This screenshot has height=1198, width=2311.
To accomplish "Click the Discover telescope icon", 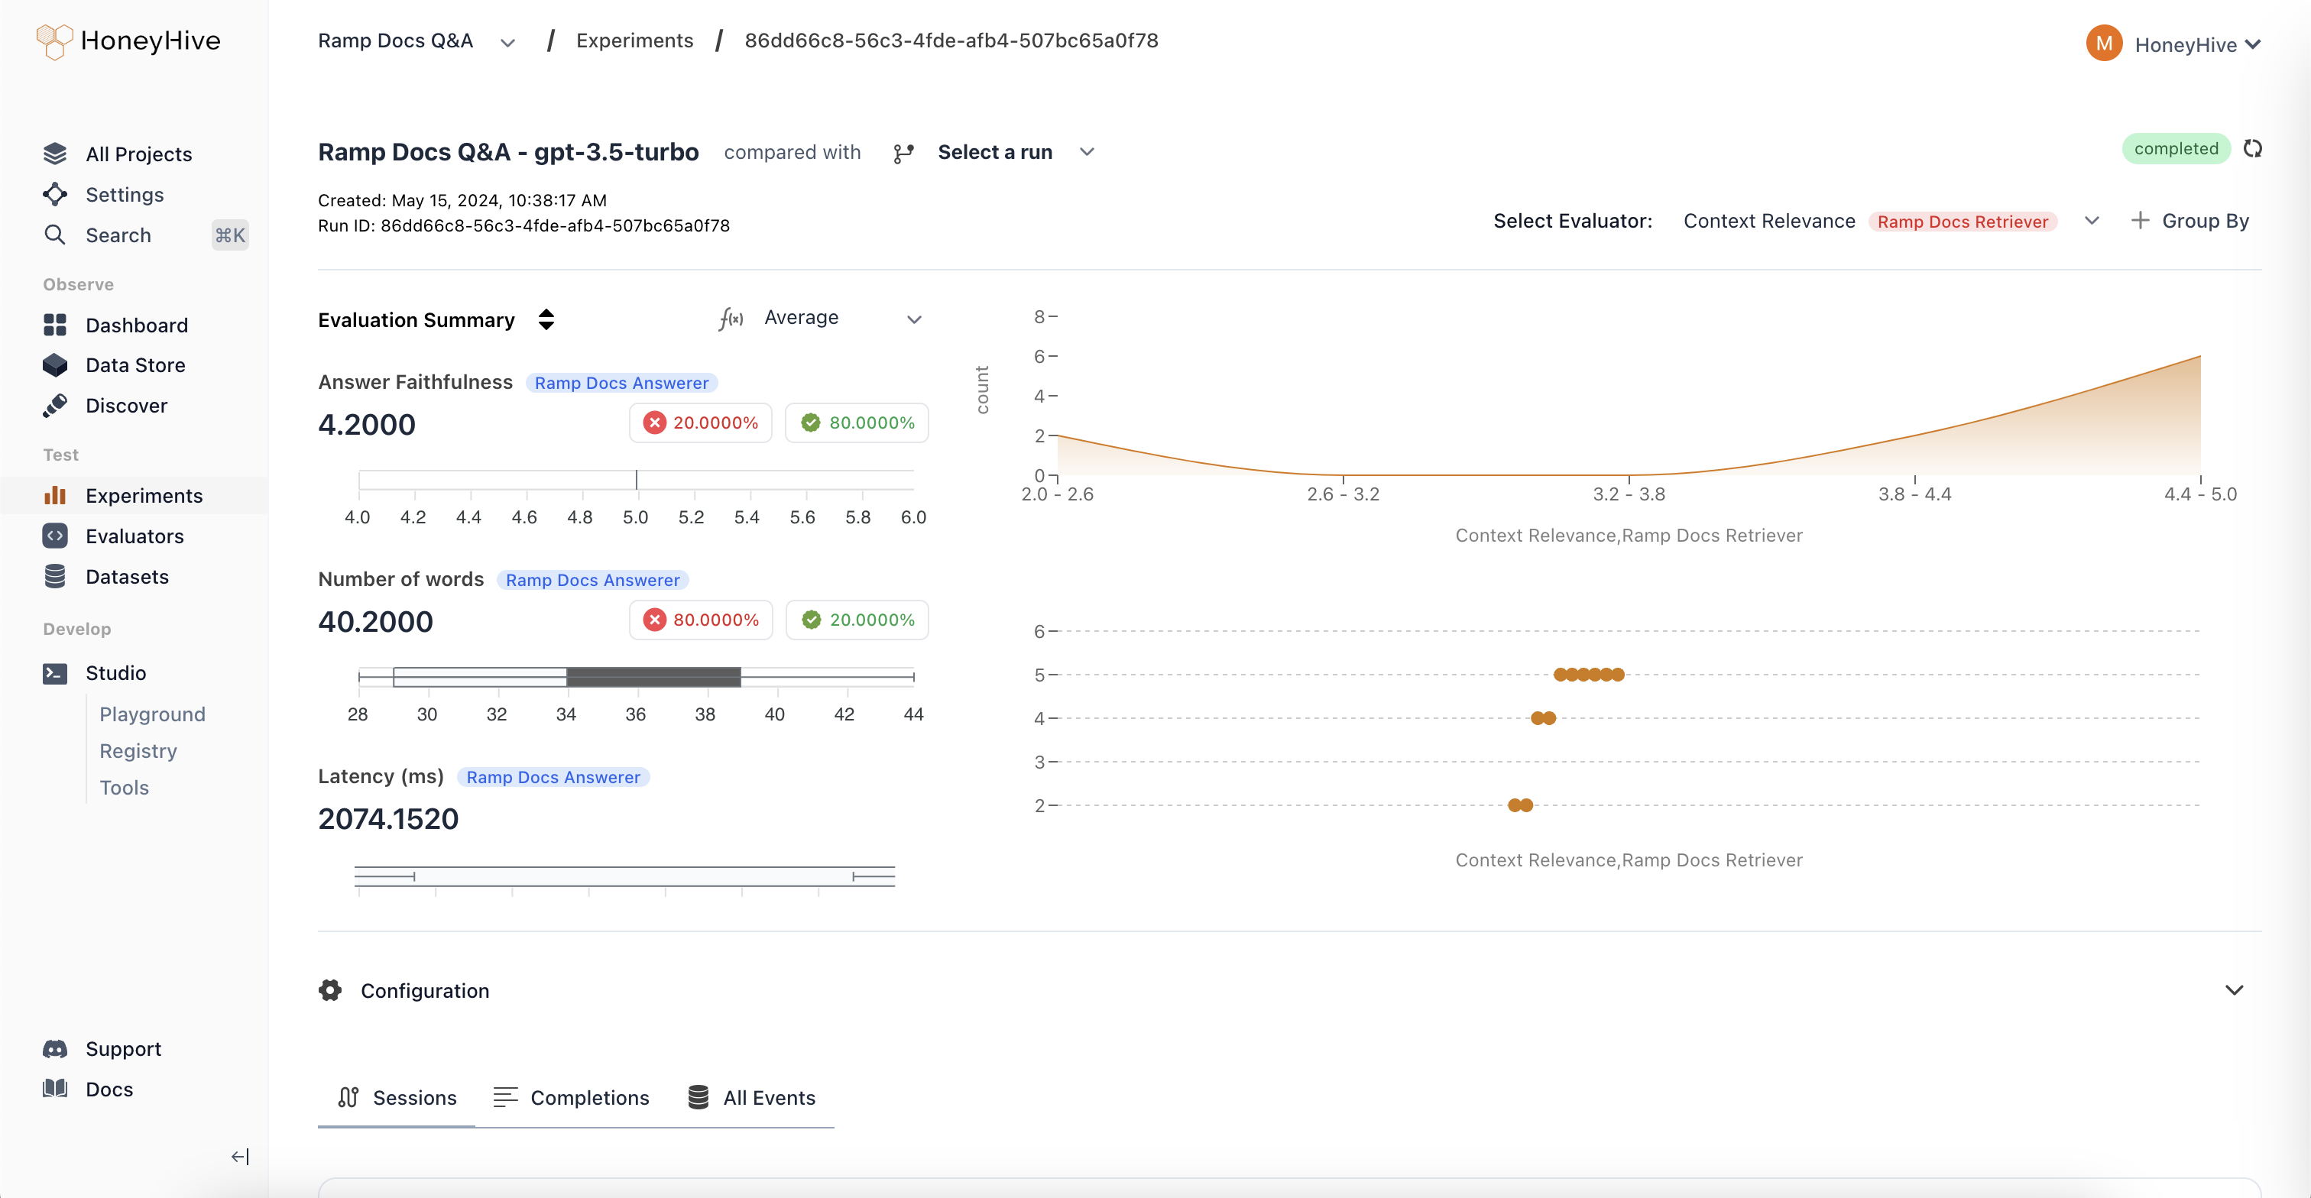I will (55, 405).
